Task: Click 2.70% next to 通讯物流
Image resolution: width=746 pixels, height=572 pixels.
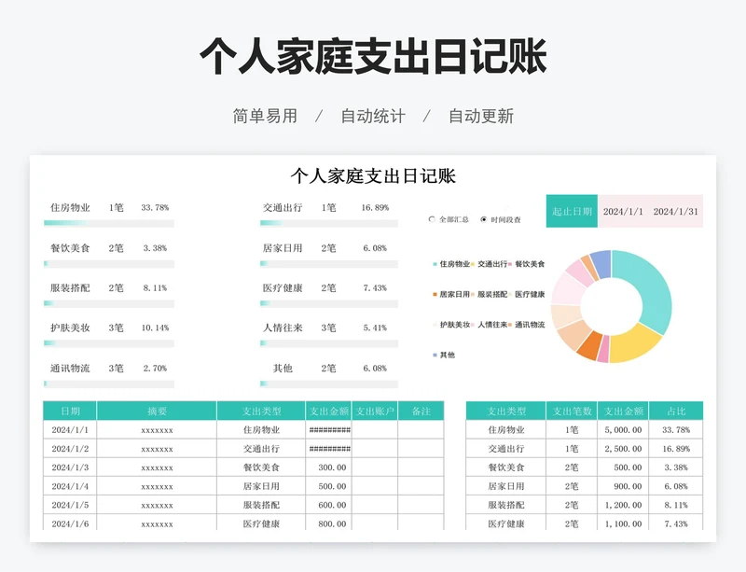Action: (x=155, y=369)
